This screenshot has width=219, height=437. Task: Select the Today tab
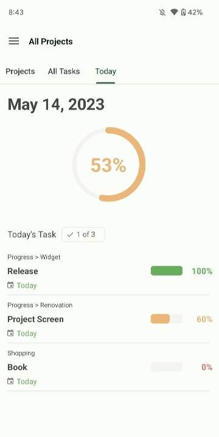(x=106, y=71)
